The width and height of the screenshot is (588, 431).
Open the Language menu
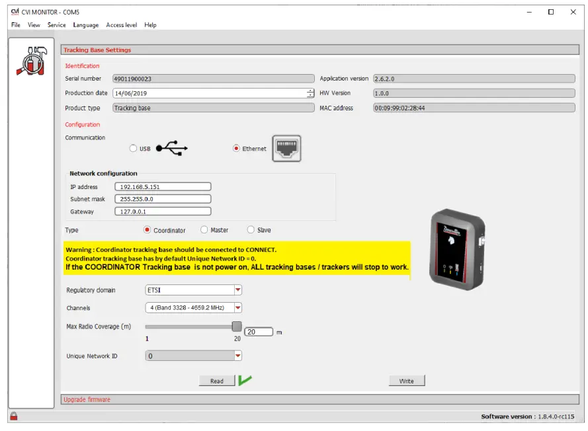87,24
